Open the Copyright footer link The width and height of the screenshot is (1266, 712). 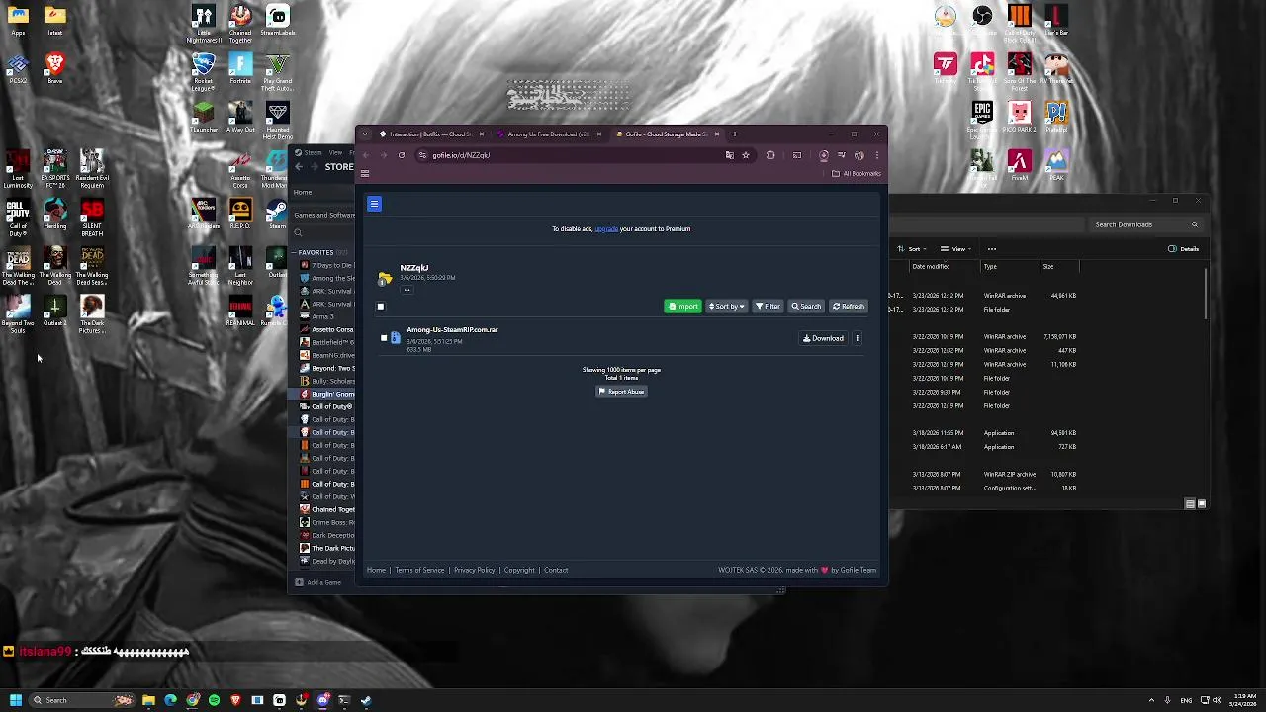(x=519, y=570)
